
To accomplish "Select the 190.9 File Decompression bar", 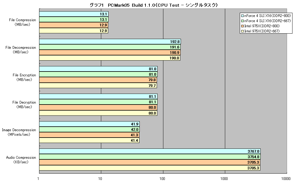I will (110, 52).
